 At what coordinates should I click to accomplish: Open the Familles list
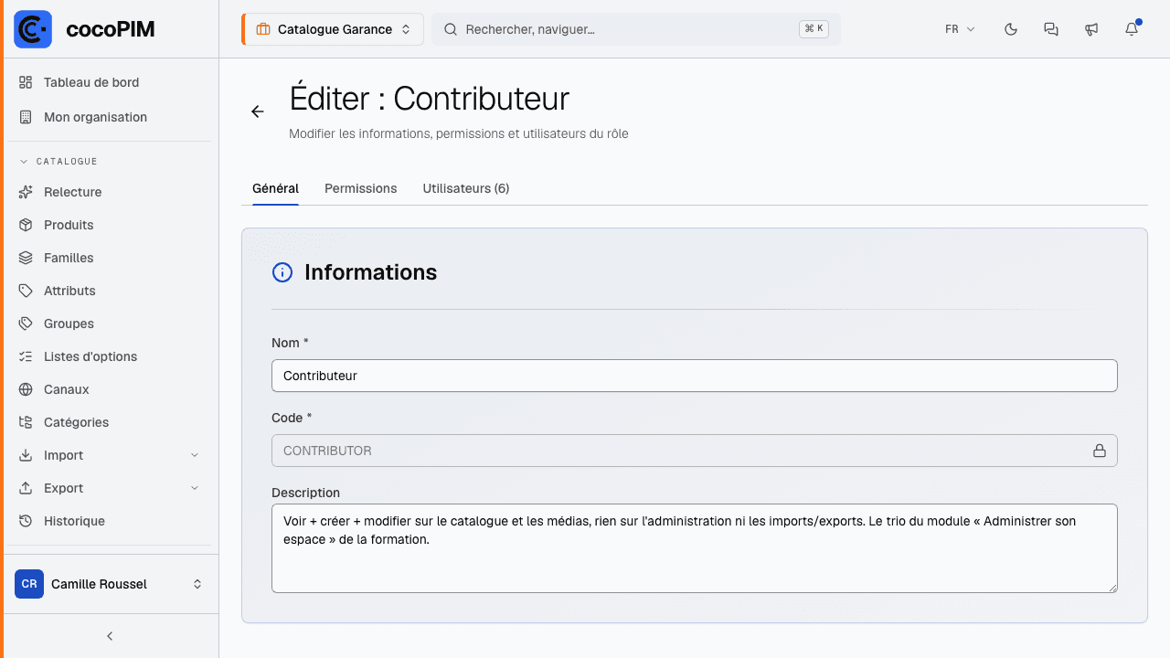click(110, 258)
